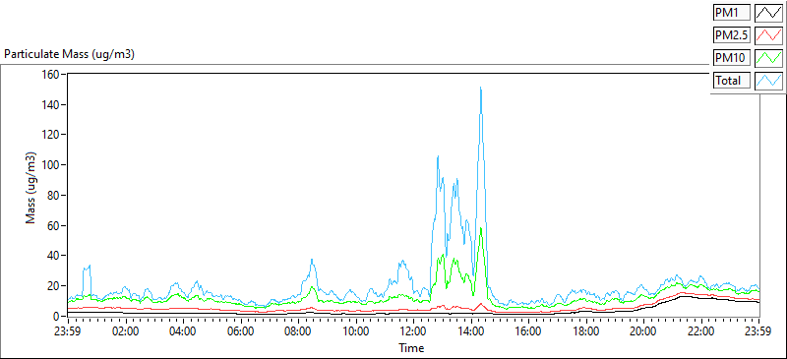787x359 pixels.
Task: Click the Total blue line-style icon
Action: tap(769, 81)
